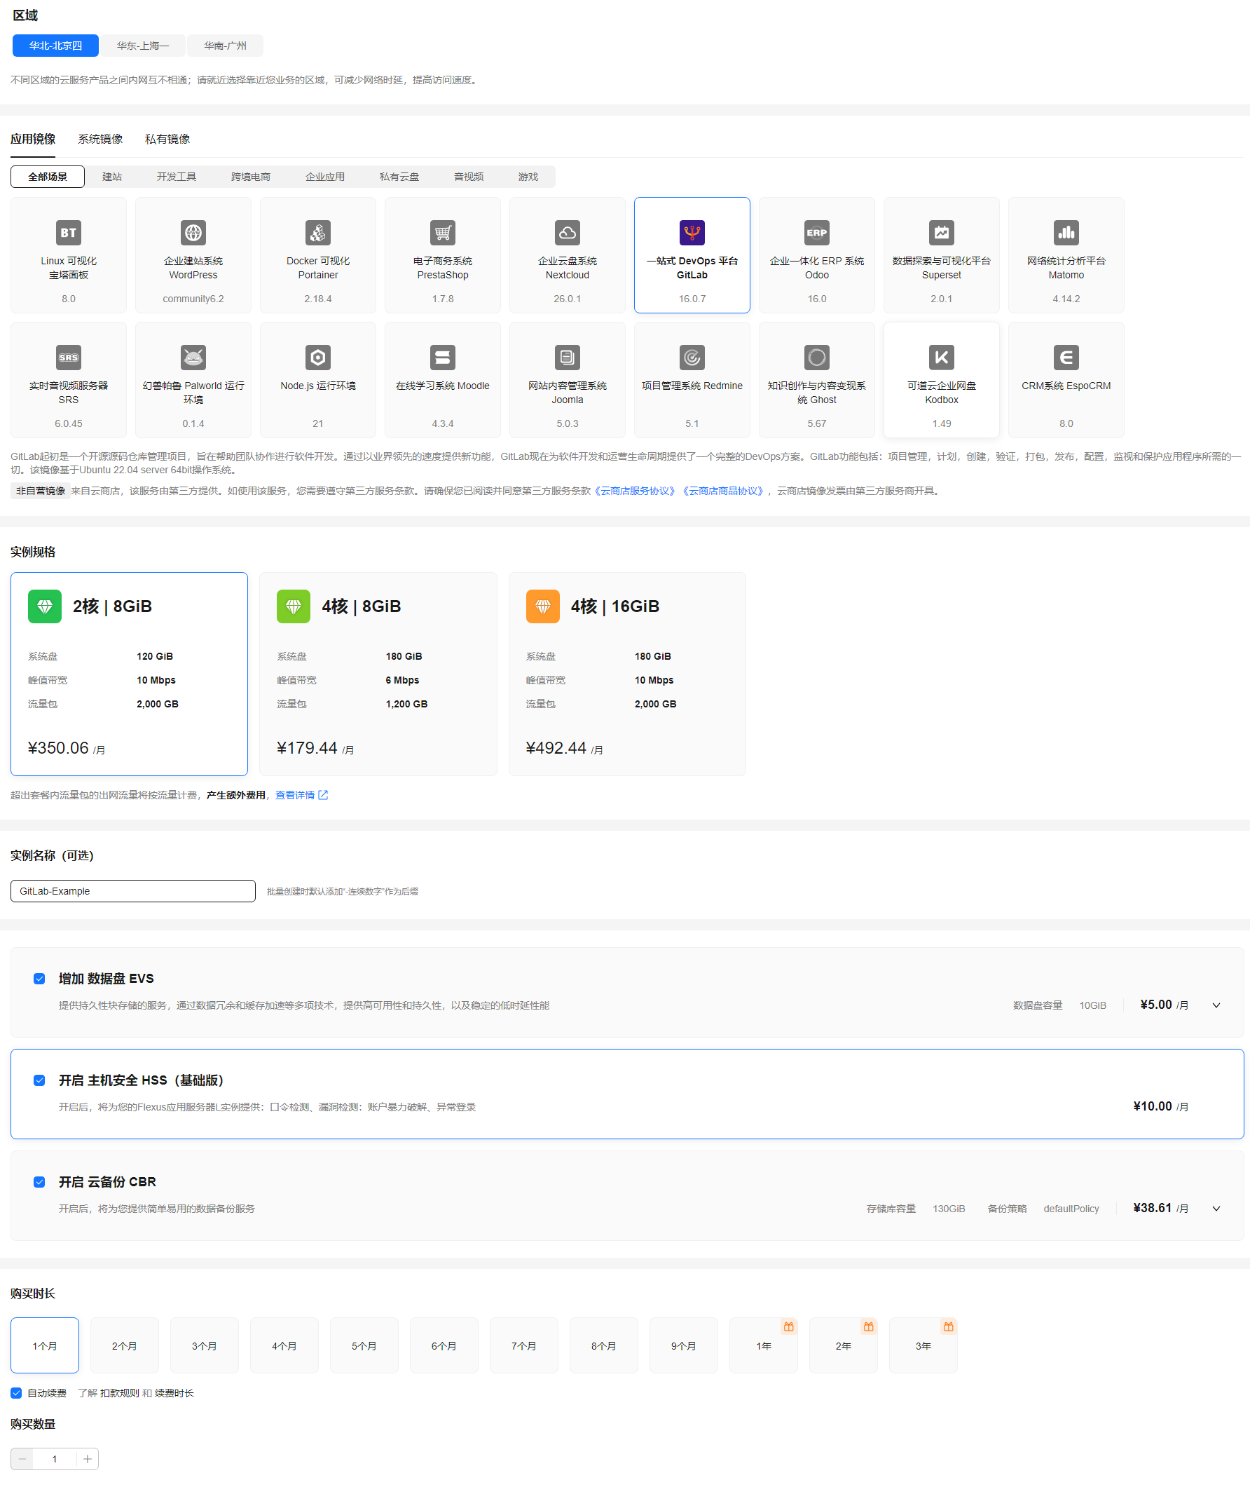1250x1487 pixels.
Task: Select the 华东-上海一 region
Action: tap(143, 46)
